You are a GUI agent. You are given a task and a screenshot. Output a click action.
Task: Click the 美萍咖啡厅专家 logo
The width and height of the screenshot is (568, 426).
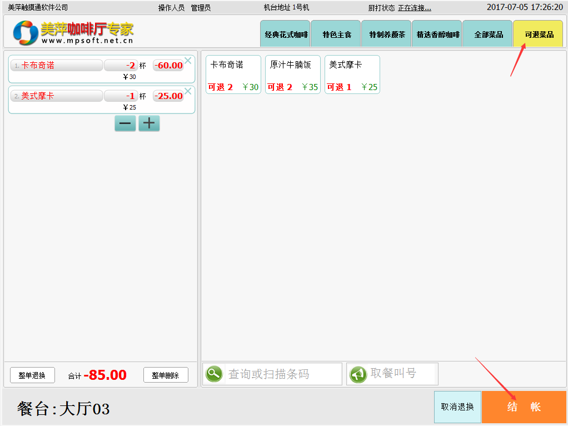(x=73, y=32)
